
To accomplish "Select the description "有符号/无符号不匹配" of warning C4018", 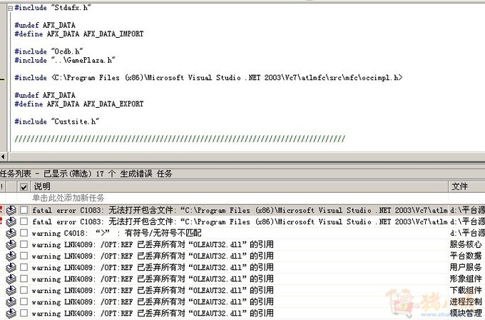I will (163, 233).
